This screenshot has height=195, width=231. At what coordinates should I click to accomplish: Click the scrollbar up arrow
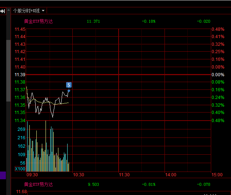[8, 10]
